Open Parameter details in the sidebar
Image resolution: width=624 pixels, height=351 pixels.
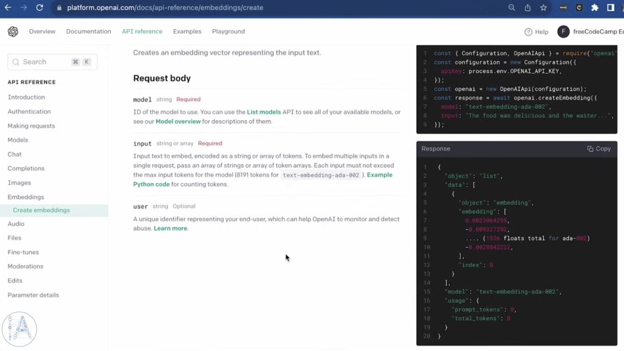tap(33, 295)
